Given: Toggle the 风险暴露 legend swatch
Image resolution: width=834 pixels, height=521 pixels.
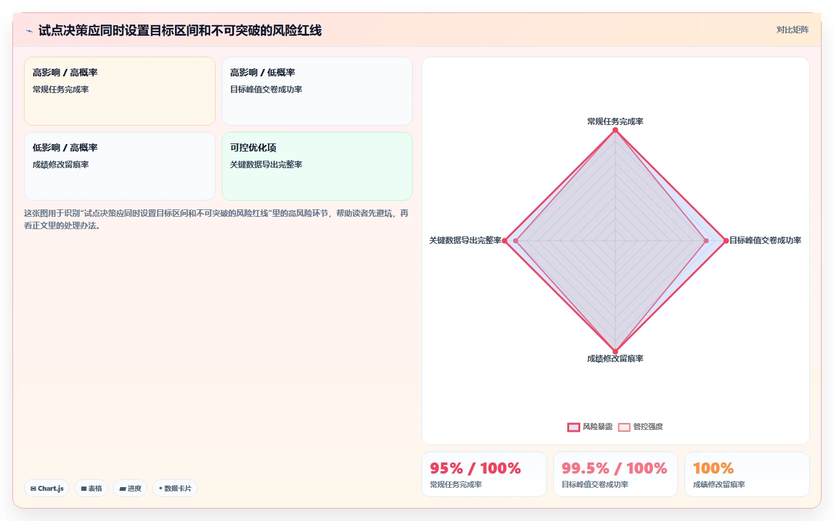Looking at the screenshot, I should tap(573, 427).
